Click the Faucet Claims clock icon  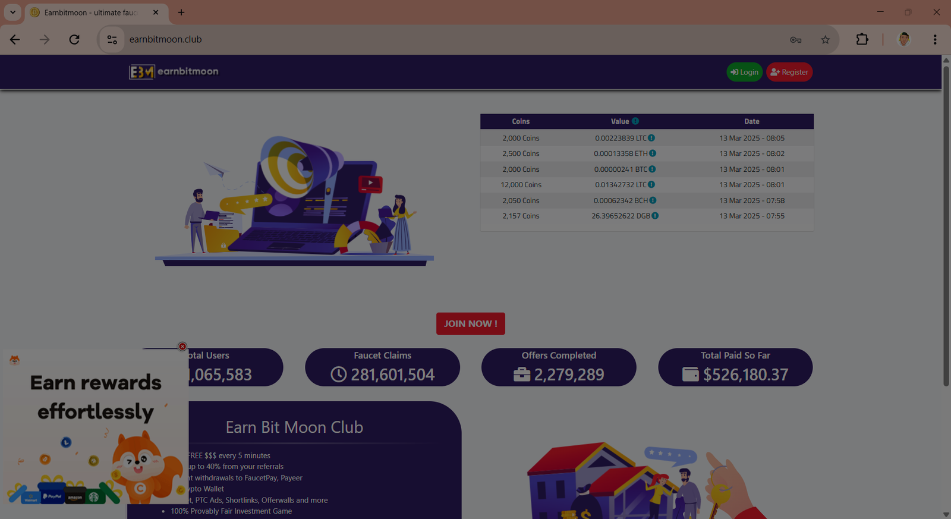tap(338, 375)
